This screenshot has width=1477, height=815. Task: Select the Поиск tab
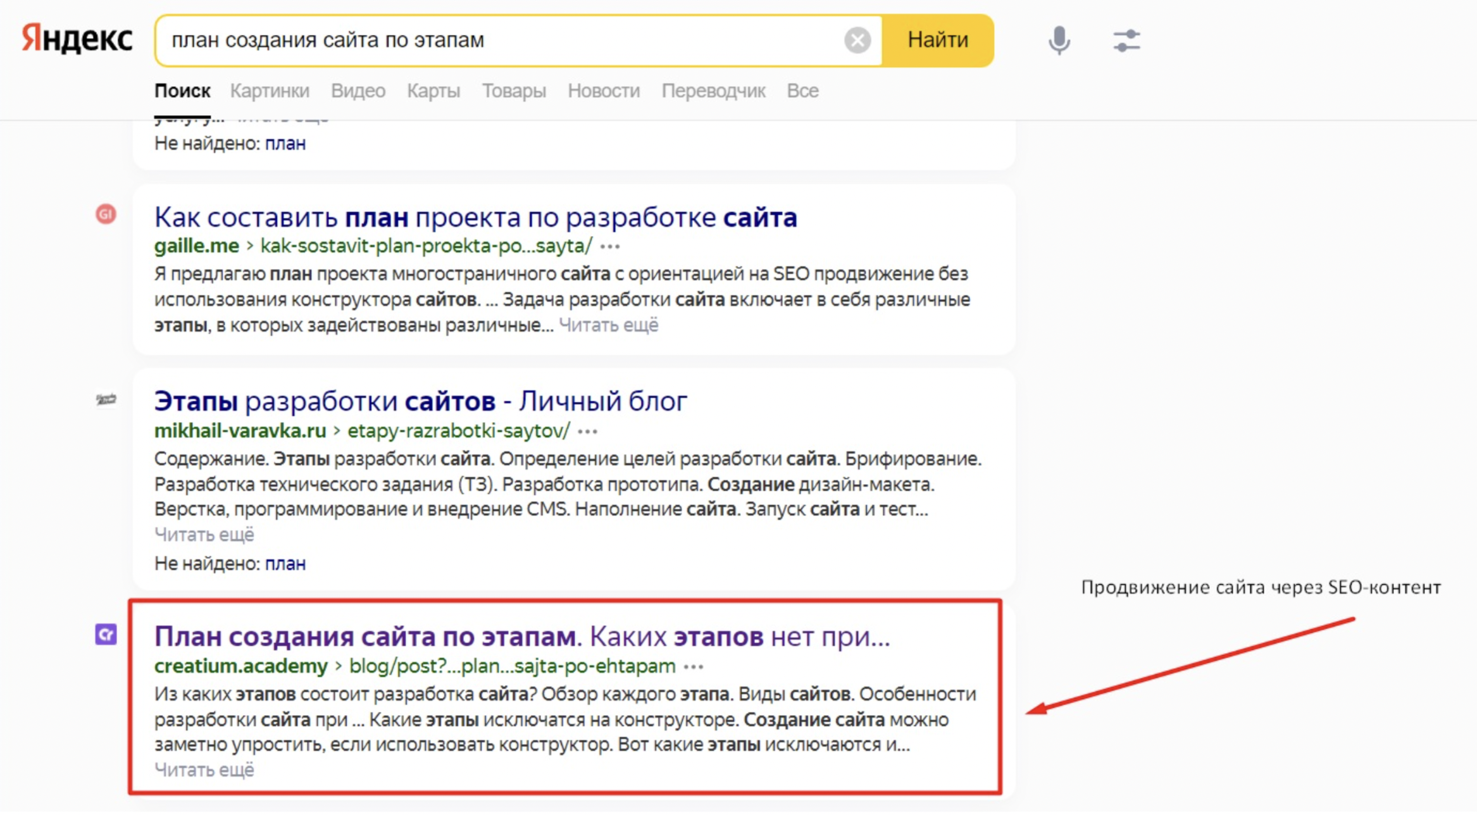[x=182, y=91]
